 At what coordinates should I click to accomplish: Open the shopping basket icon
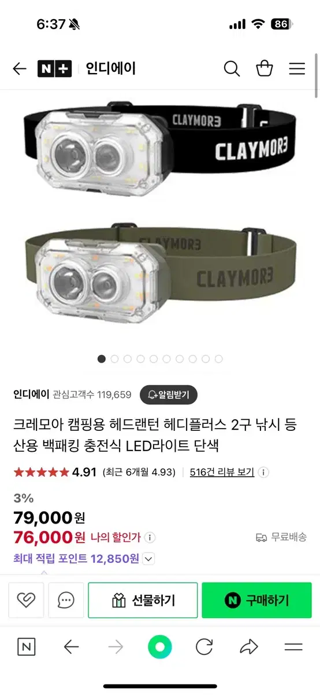[265, 68]
